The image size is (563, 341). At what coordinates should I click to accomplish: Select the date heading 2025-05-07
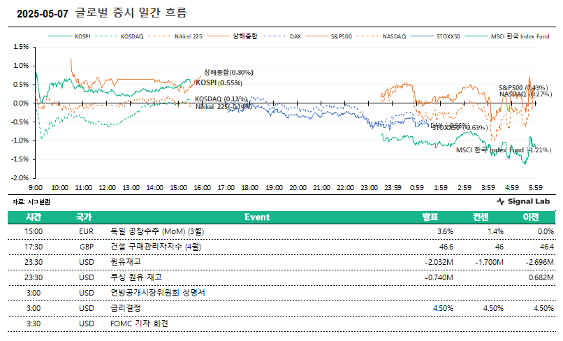[43, 14]
